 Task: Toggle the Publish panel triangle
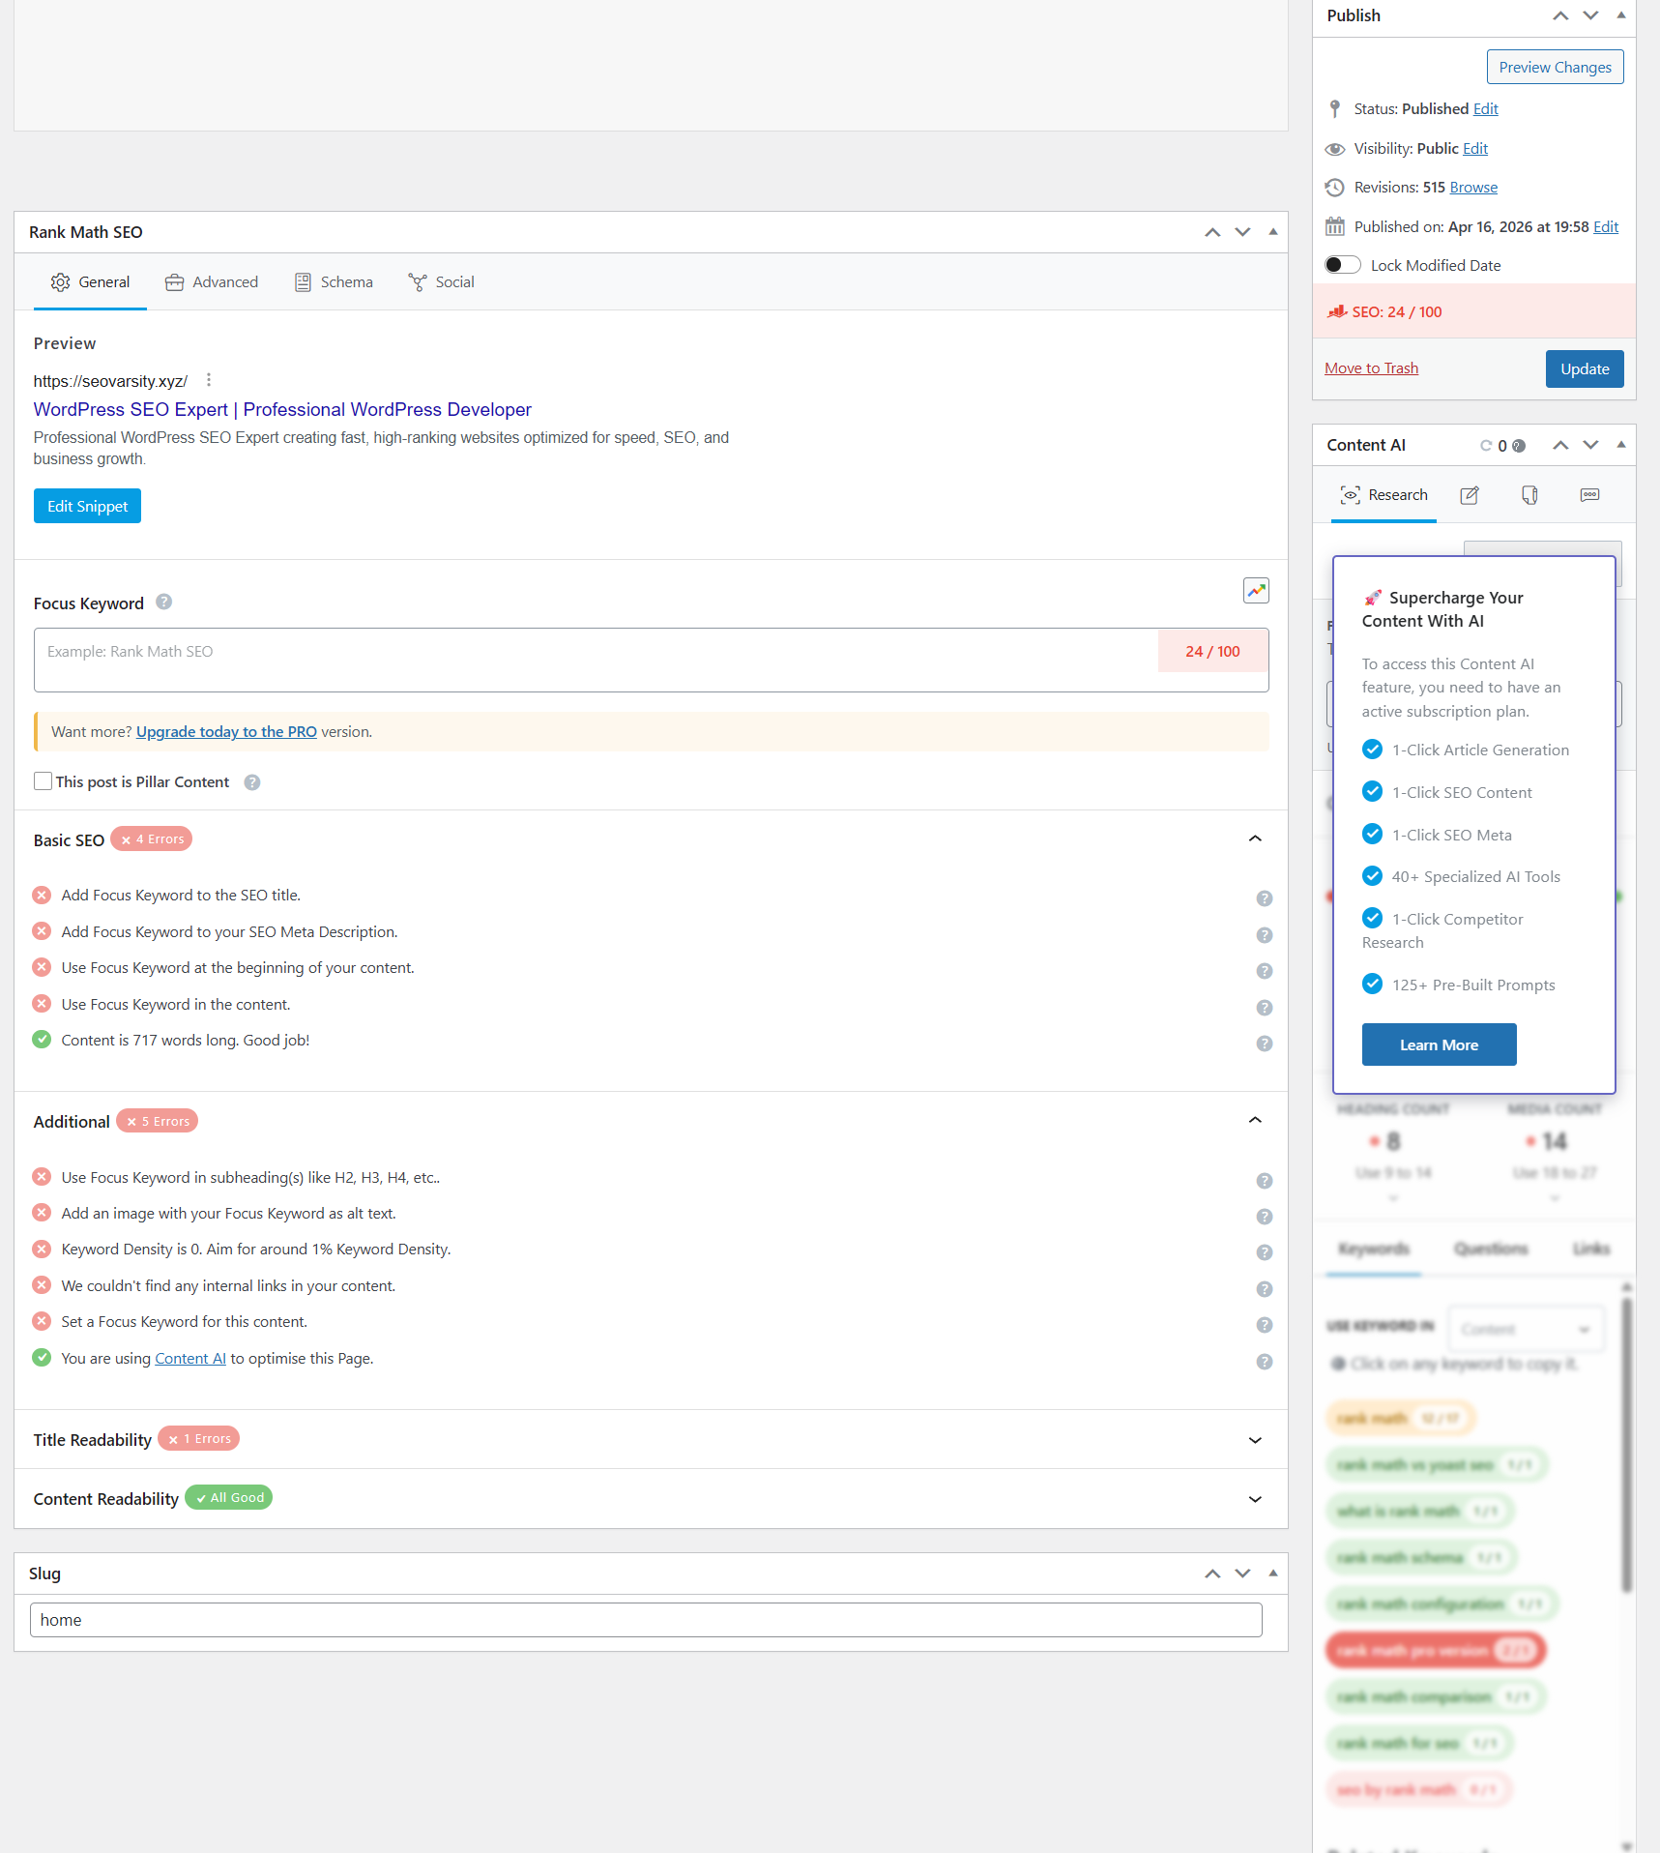tap(1621, 15)
